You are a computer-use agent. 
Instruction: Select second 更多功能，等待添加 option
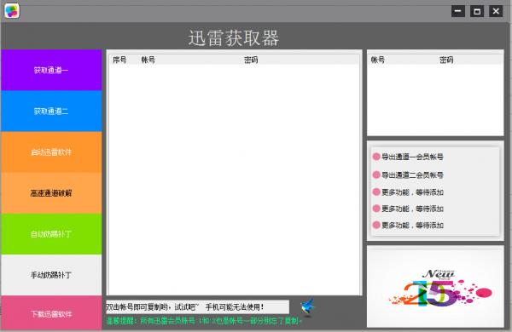408,209
